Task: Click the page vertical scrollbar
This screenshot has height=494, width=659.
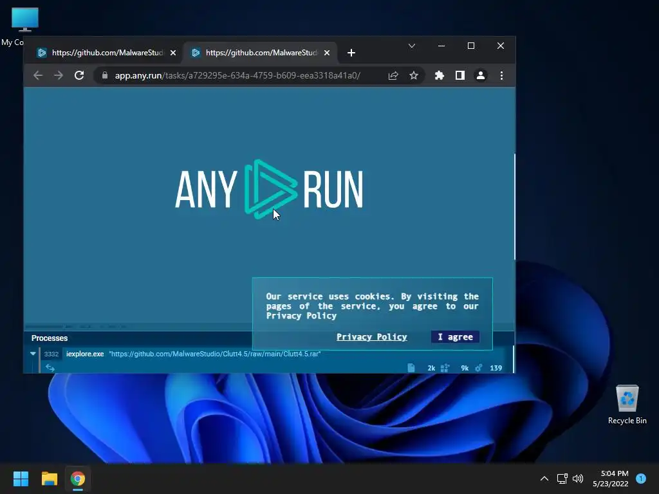Action: pyautogui.click(x=514, y=206)
